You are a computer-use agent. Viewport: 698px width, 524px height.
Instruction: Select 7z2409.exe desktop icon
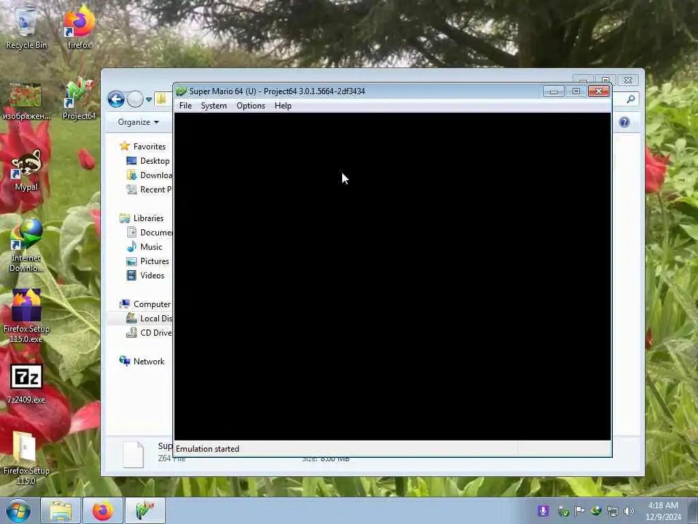click(x=27, y=383)
